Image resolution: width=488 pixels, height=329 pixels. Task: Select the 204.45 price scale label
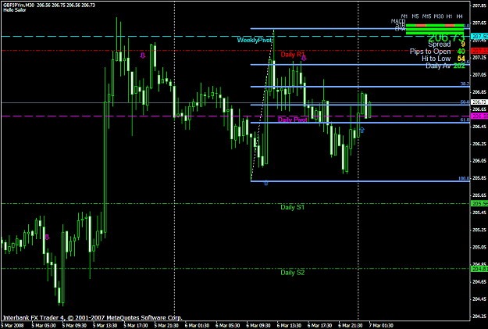pyautogui.click(x=479, y=299)
